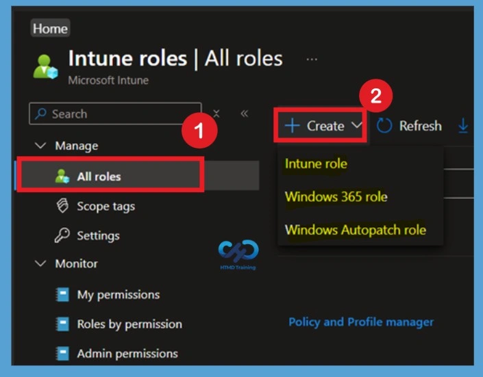Click the Monitor section label
This screenshot has height=377, width=483.
click(x=76, y=263)
